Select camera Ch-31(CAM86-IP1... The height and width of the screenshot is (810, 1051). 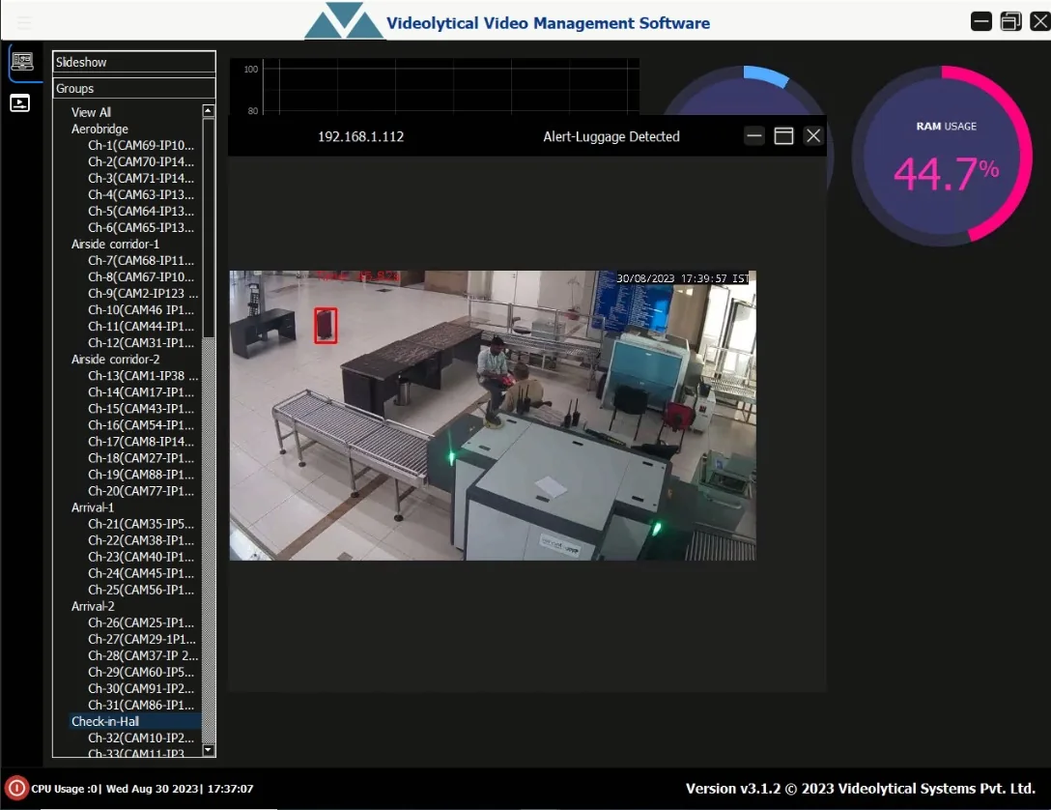tap(141, 705)
